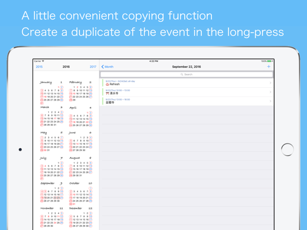307x230 pixels.
Task: Select the September mini calendar
Action: [52, 192]
